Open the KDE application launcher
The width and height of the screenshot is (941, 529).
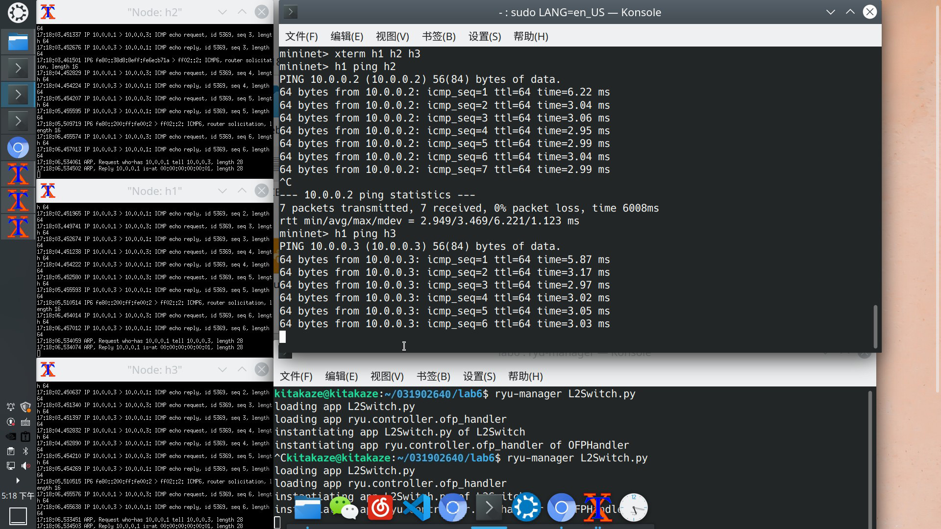[x=18, y=12]
